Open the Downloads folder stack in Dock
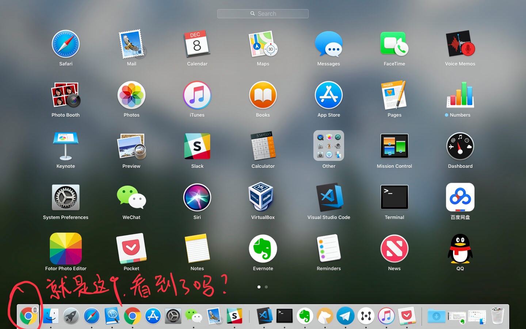This screenshot has height=329, width=526. pyautogui.click(x=436, y=316)
